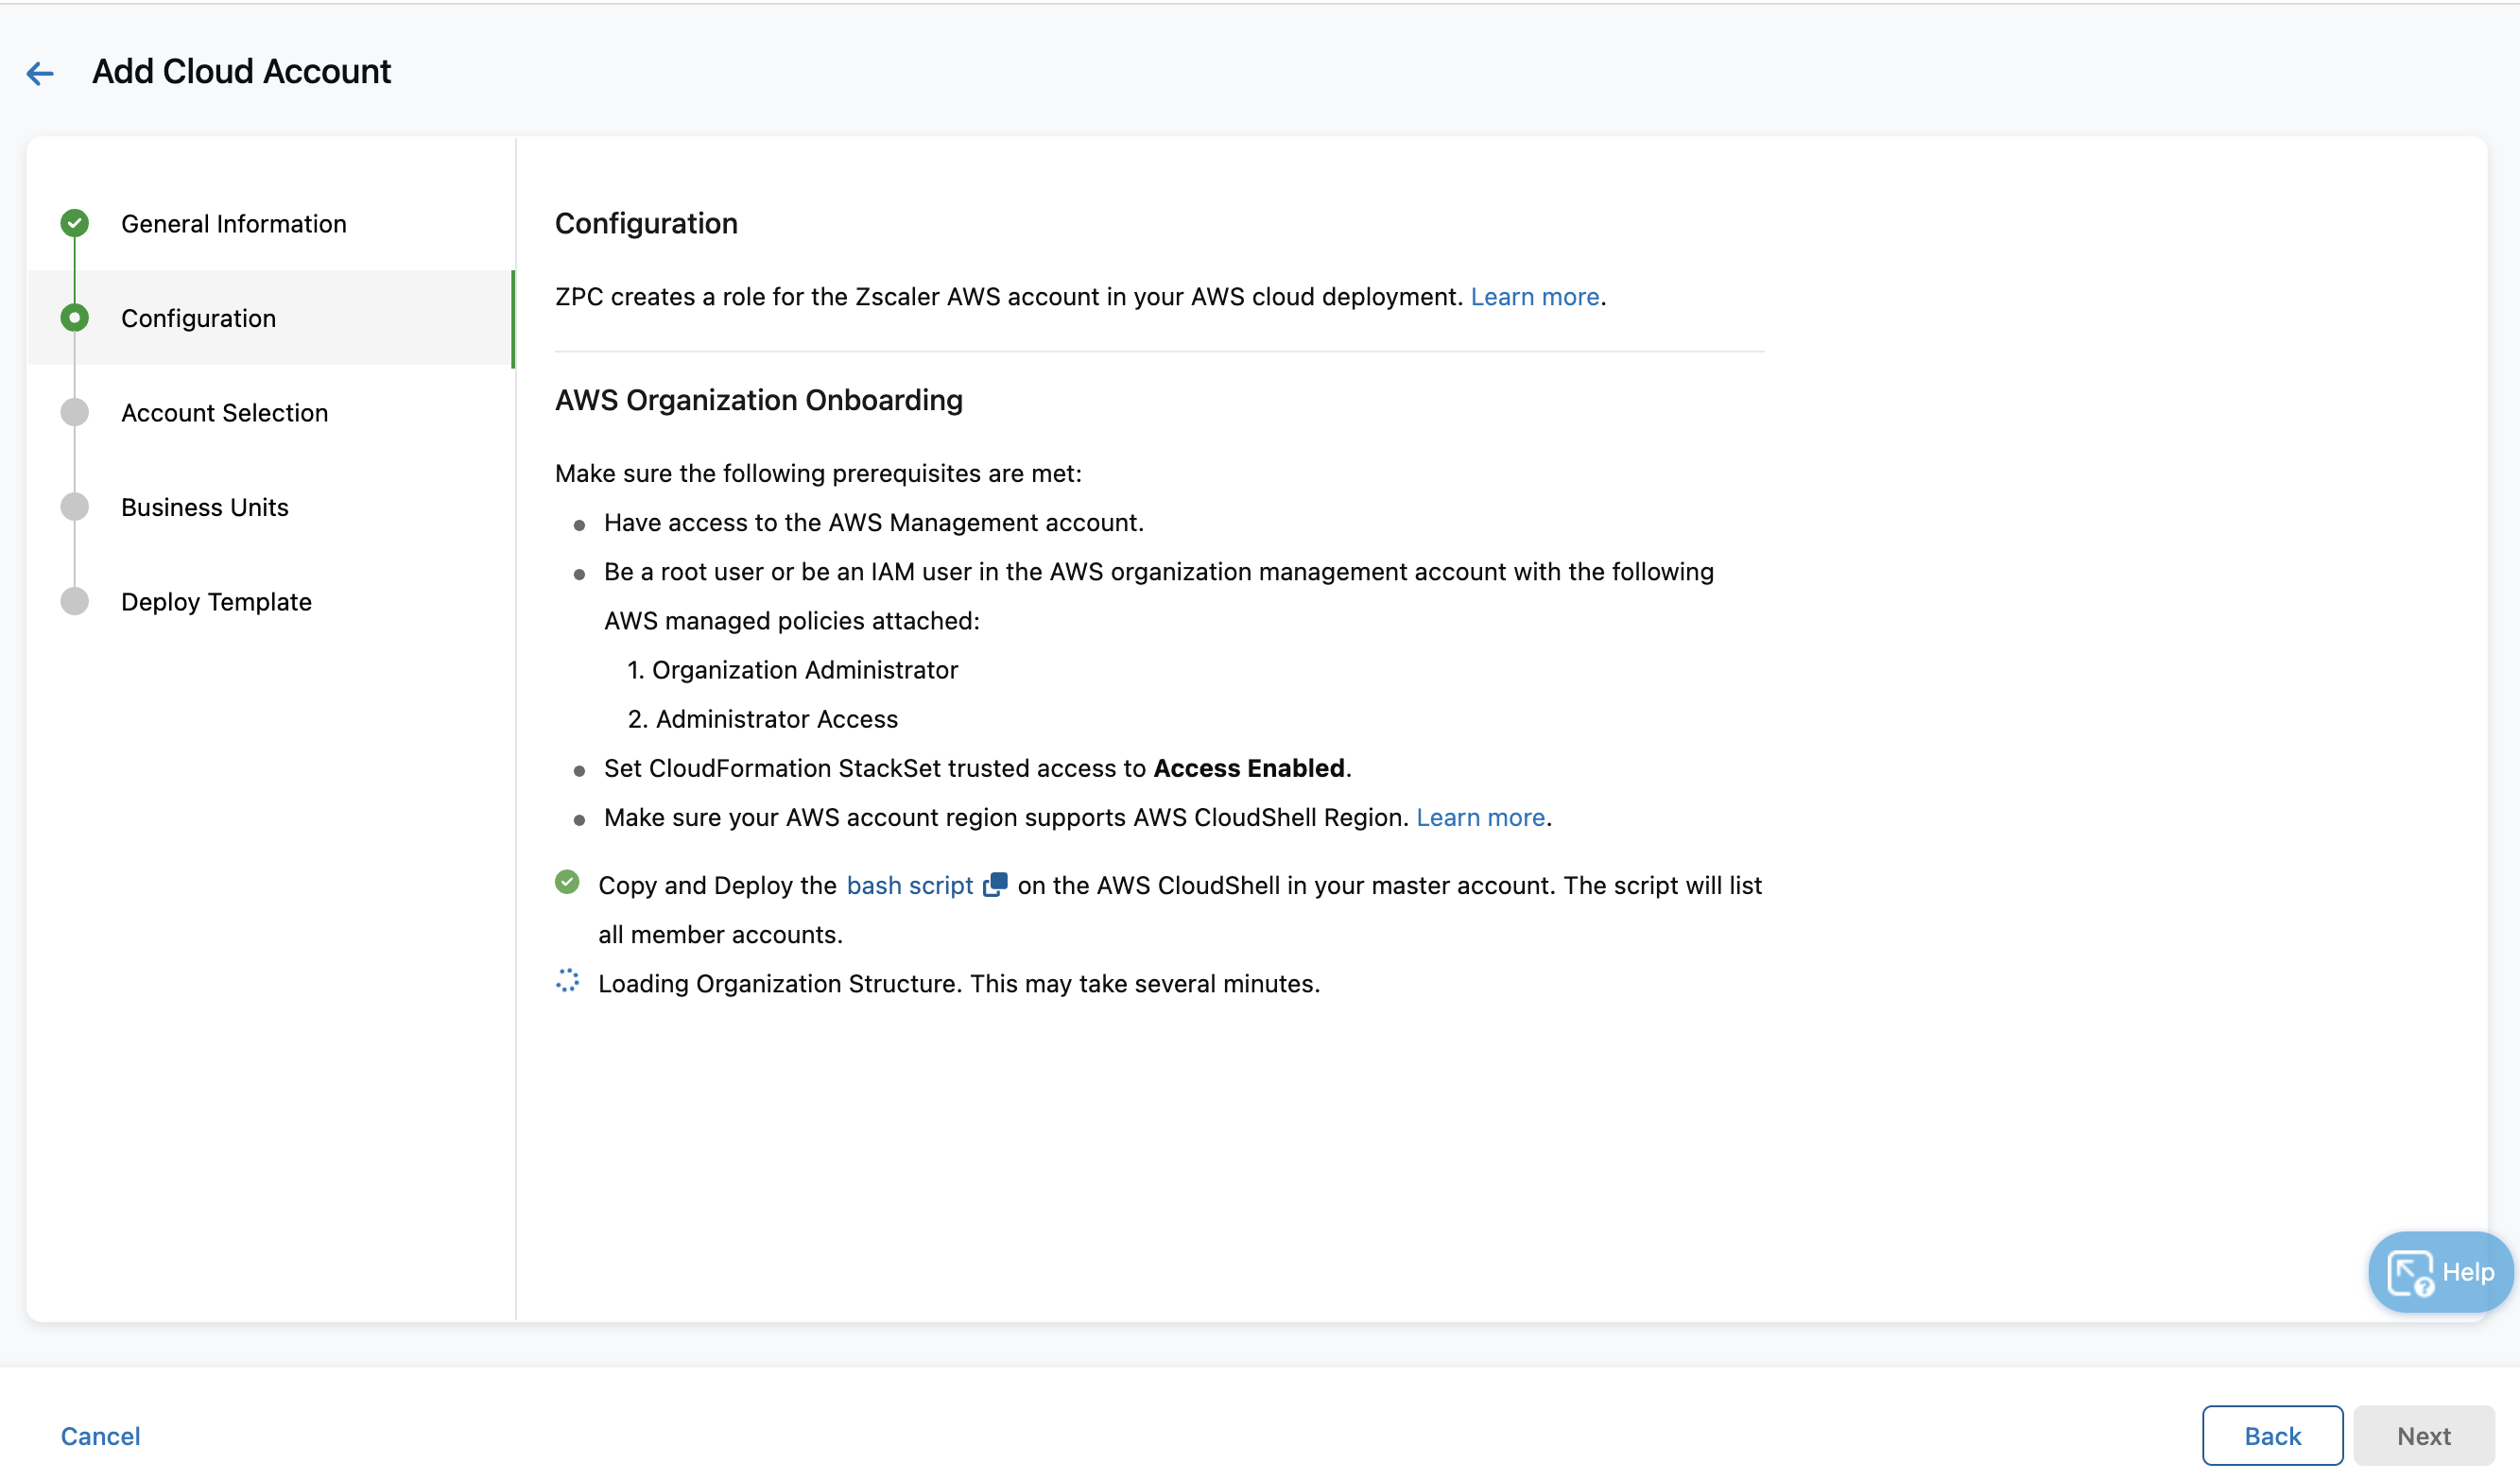Screen dimensions: 2520x1480
Task: Open the Help widget in the corner
Action: coord(2438,1271)
